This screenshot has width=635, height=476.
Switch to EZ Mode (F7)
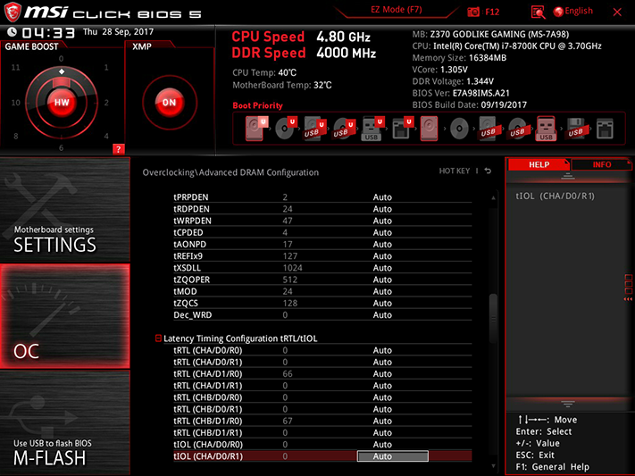[397, 10]
